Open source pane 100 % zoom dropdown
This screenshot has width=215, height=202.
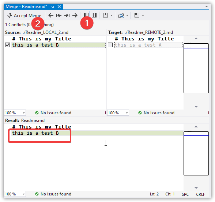[x=24, y=113]
